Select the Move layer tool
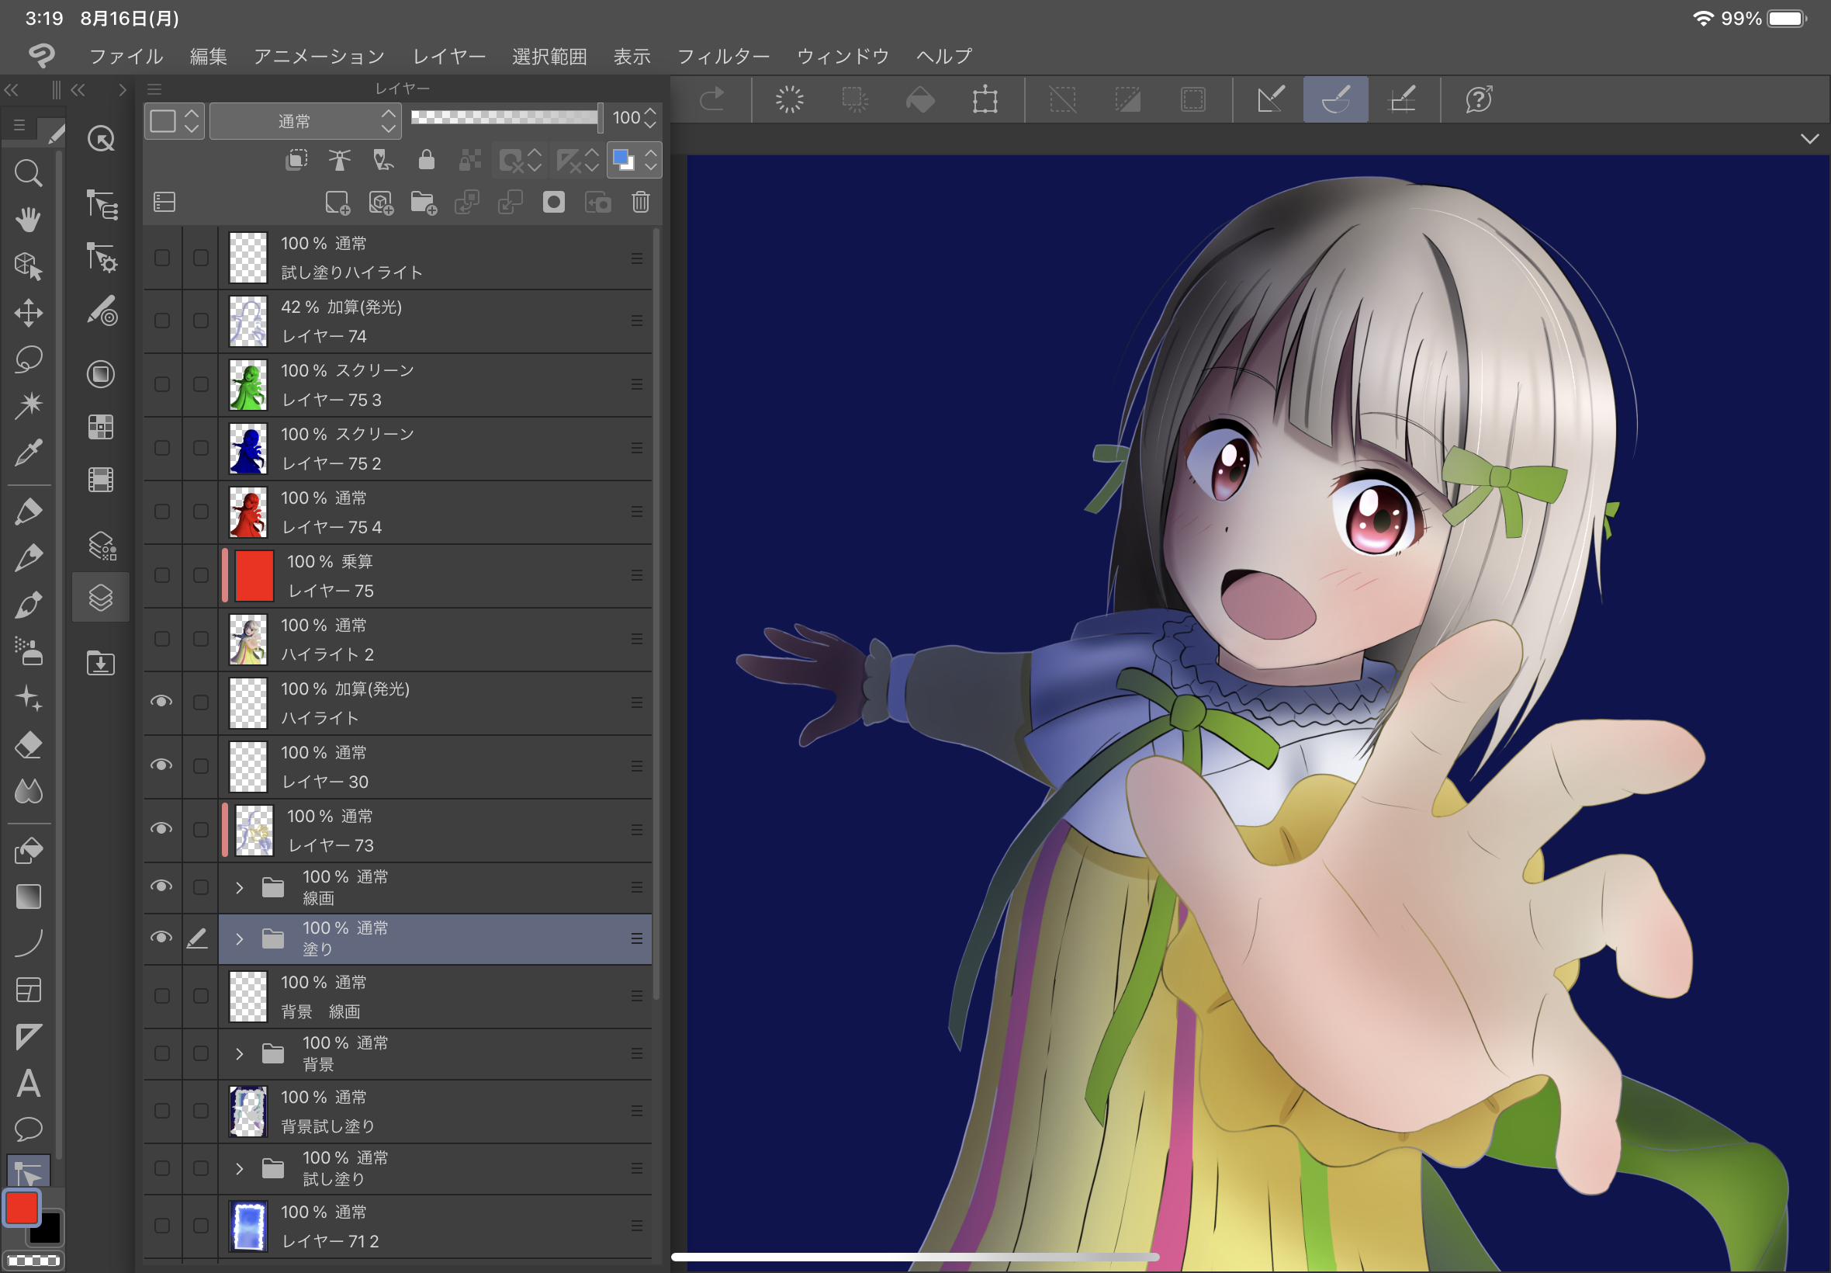The height and width of the screenshot is (1273, 1831). pyautogui.click(x=29, y=313)
